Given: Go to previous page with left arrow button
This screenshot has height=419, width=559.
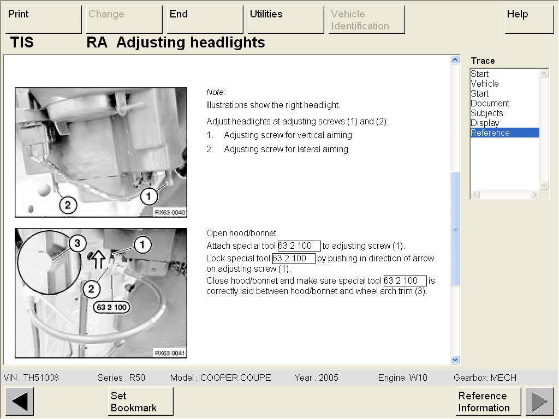Looking at the screenshot, I should point(20,402).
